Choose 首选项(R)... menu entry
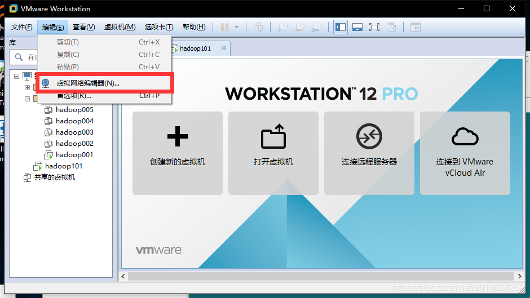Image resolution: width=530 pixels, height=298 pixels. pos(105,96)
